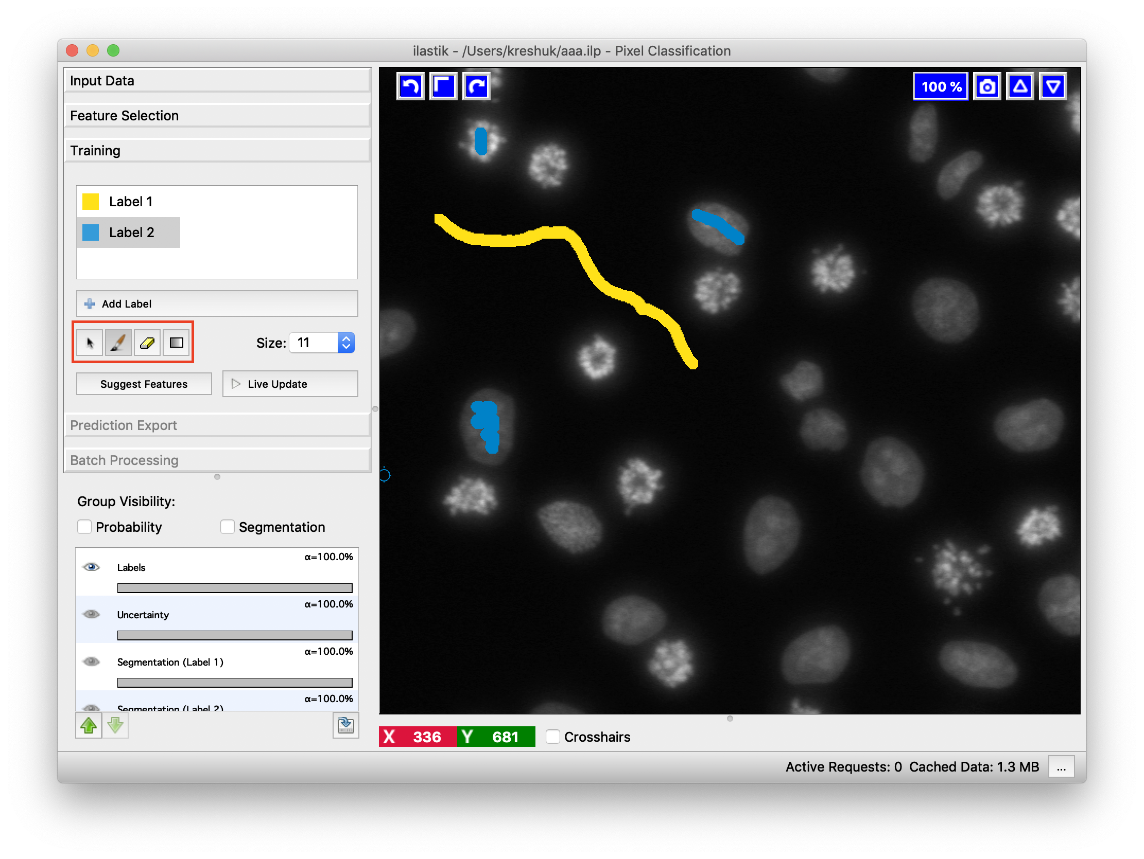The image size is (1144, 859).
Task: Click the Suggest Features button
Action: coord(144,385)
